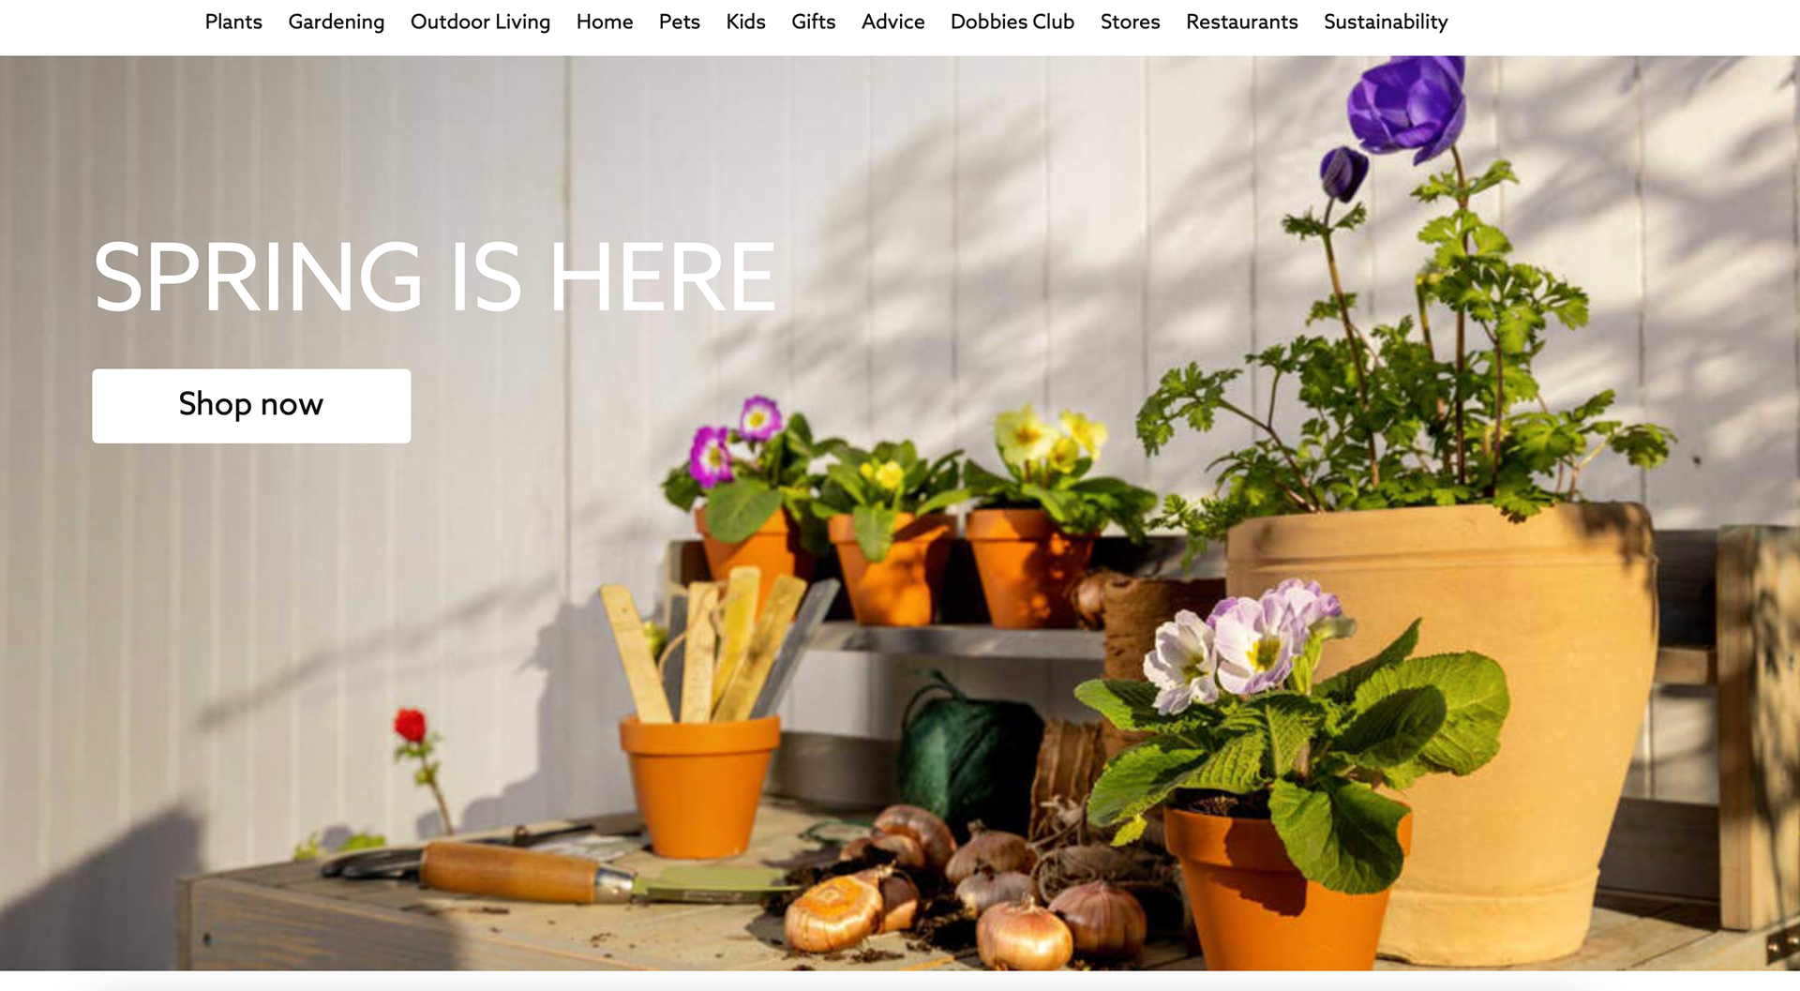
Task: Open Dobbies Club page
Action: point(1012,22)
